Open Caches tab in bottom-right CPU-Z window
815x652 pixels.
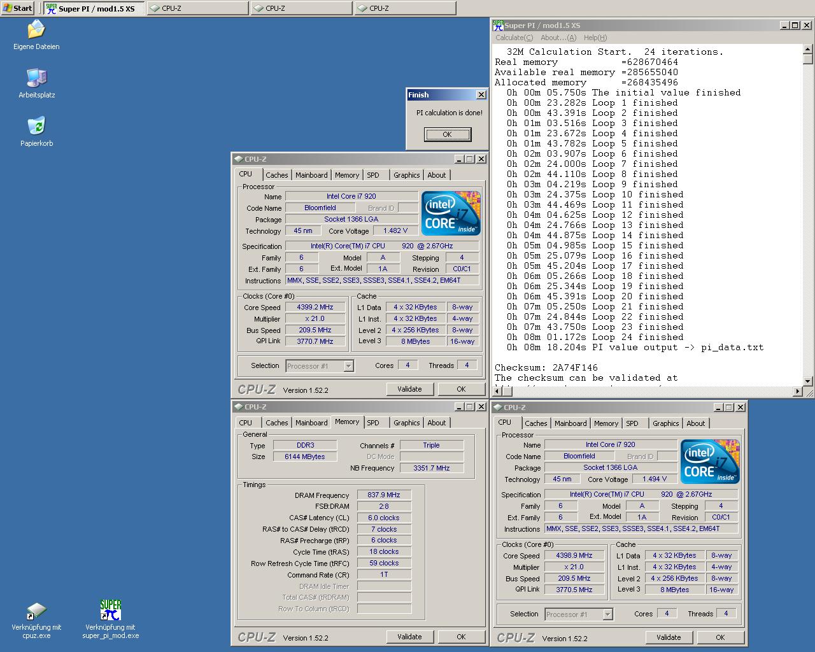(536, 423)
